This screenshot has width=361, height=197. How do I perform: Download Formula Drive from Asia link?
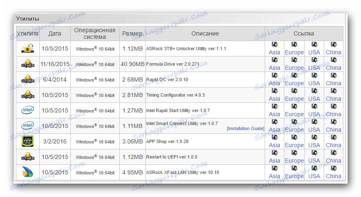274,68
